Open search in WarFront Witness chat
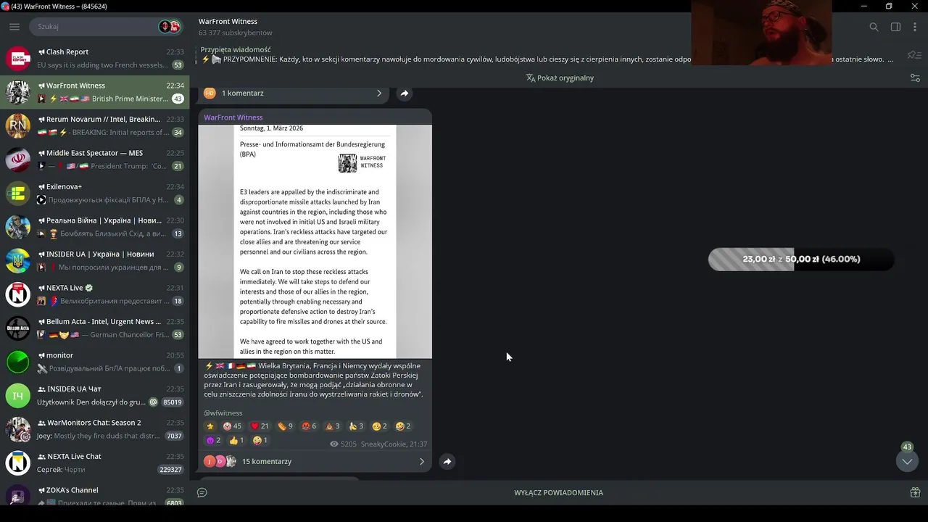This screenshot has width=928, height=522. click(x=874, y=27)
